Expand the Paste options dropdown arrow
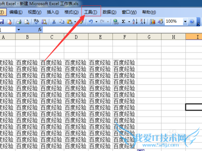 [75, 22]
